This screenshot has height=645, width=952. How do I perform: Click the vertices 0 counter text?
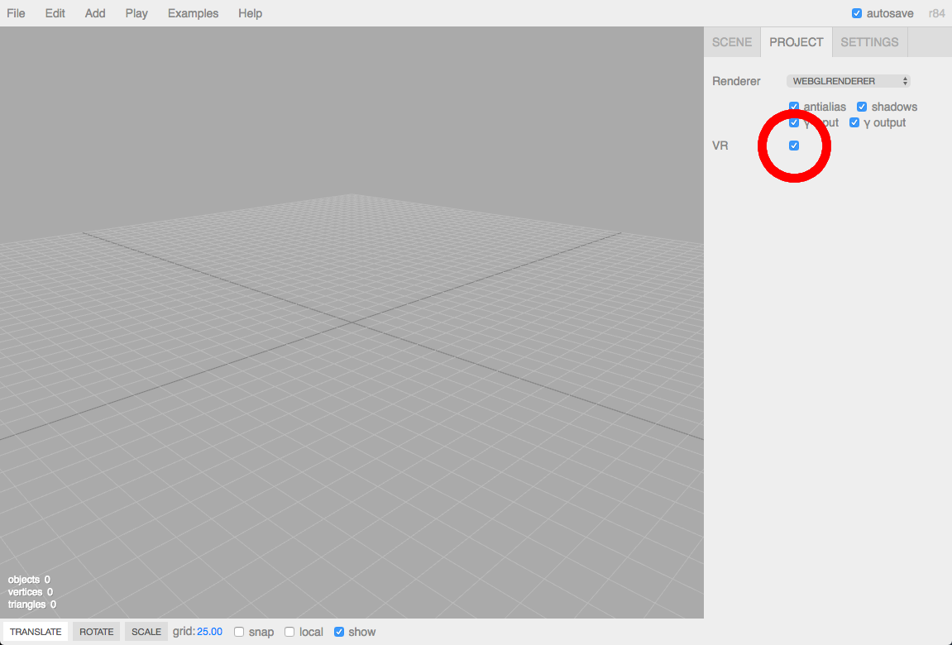pyautogui.click(x=31, y=591)
